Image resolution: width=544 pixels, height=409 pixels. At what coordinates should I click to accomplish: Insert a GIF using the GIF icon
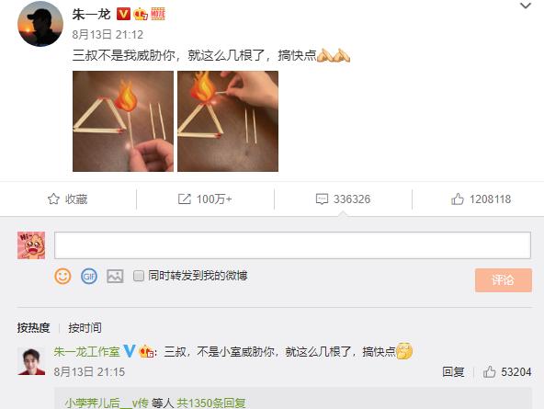[89, 276]
